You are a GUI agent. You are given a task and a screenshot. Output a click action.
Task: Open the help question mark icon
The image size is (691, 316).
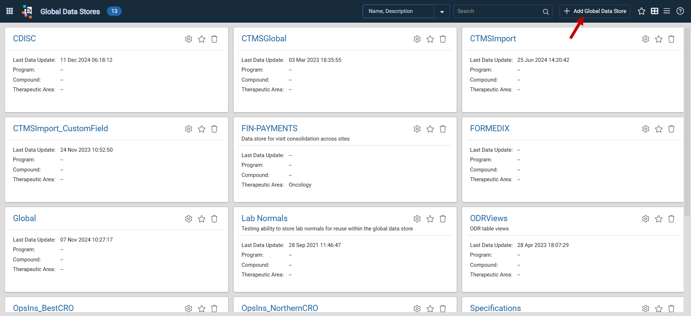tap(680, 11)
